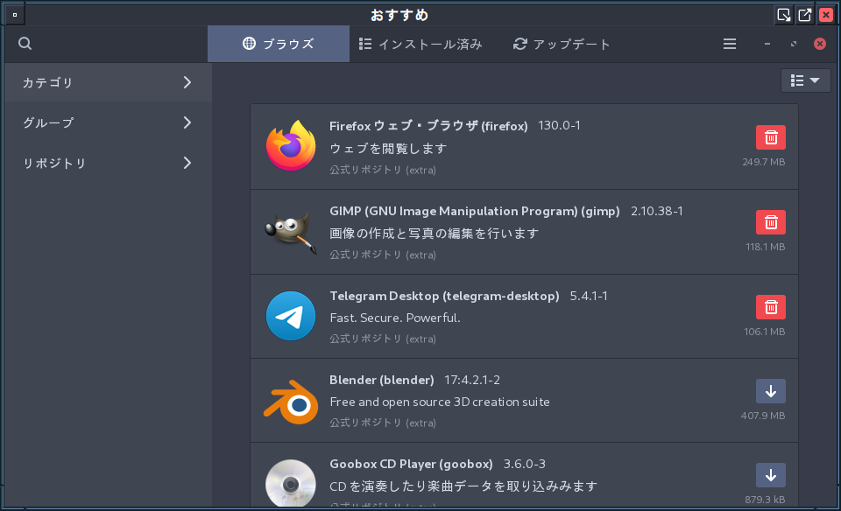Switch to the インストール済み tab
841x511 pixels.
pyautogui.click(x=420, y=44)
